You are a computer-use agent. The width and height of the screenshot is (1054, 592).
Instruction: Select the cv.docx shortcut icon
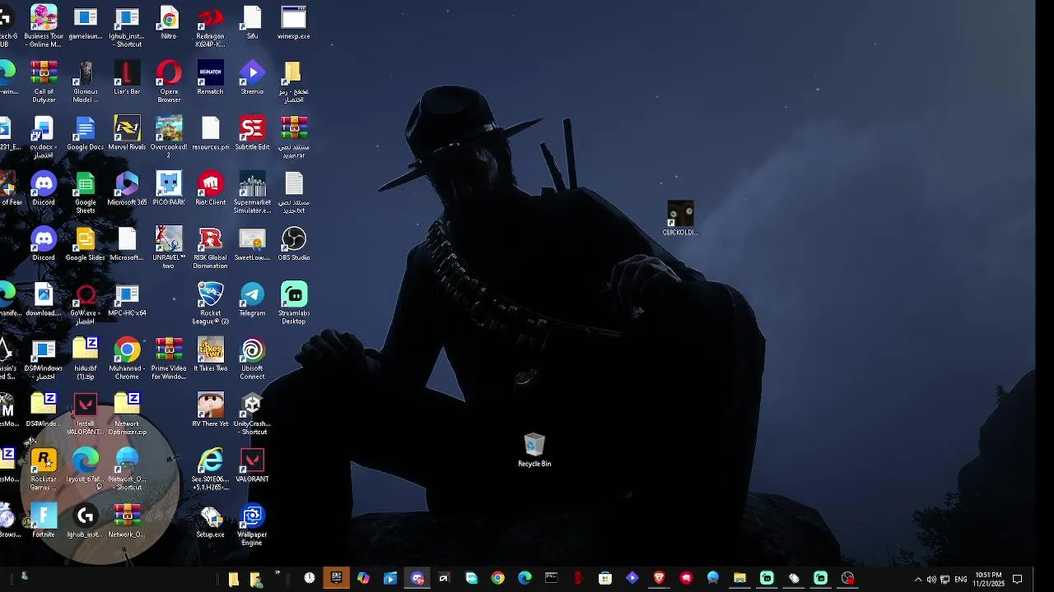pos(44,136)
